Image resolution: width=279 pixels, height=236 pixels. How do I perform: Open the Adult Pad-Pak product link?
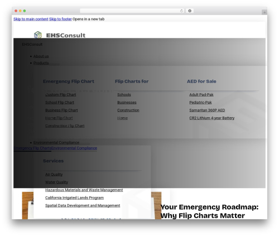(x=201, y=95)
